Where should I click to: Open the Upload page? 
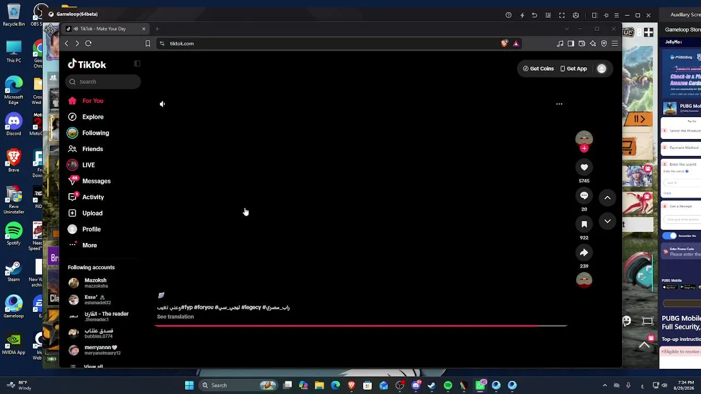click(85, 213)
